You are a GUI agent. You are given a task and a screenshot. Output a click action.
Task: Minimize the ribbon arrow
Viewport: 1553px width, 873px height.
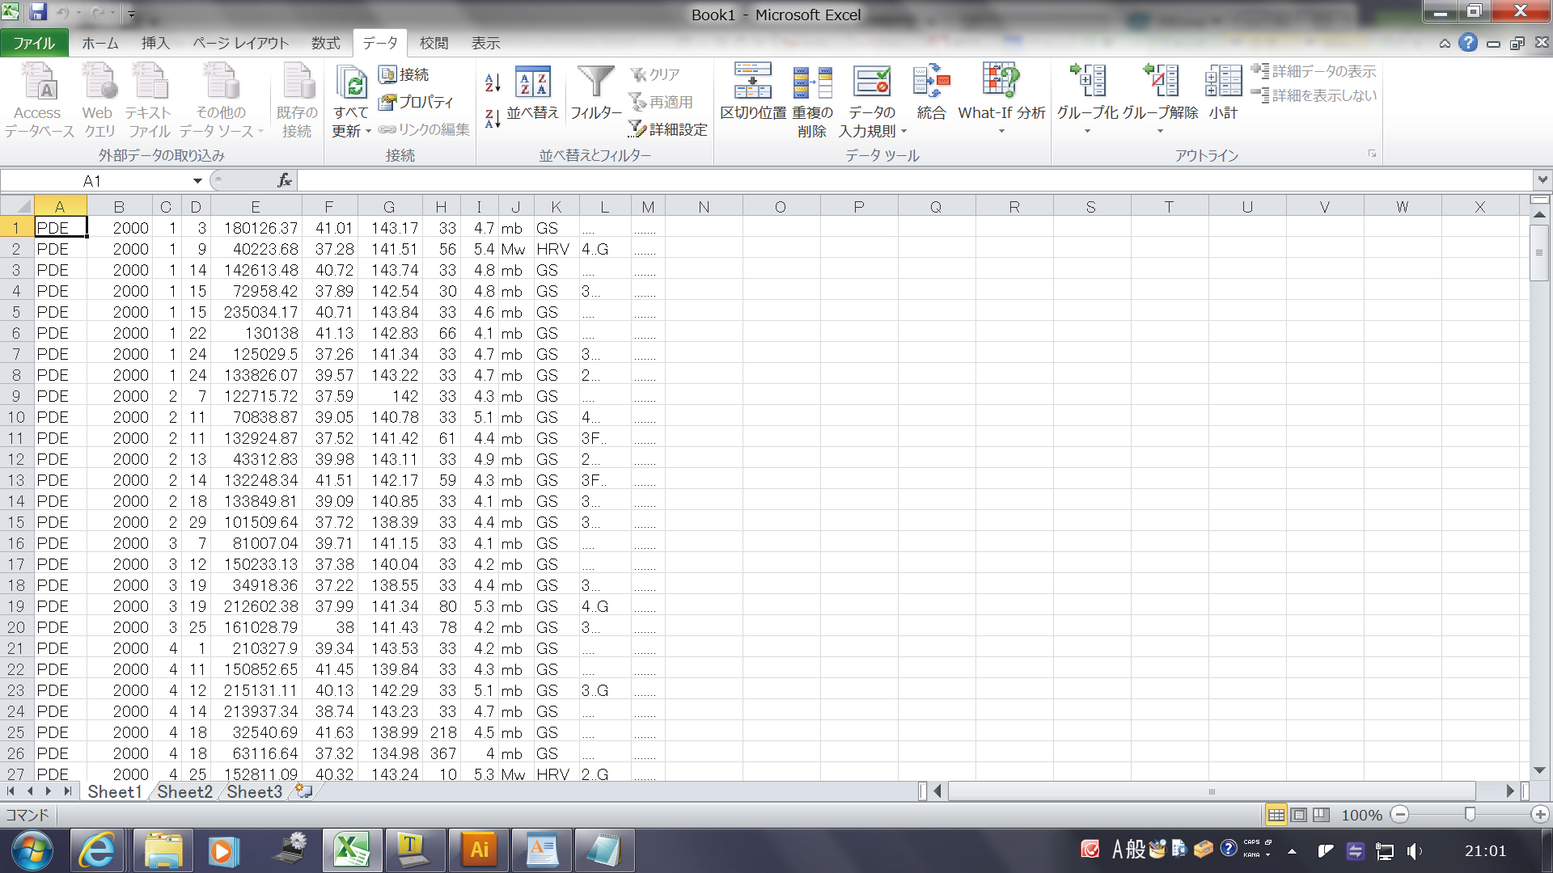1445,44
